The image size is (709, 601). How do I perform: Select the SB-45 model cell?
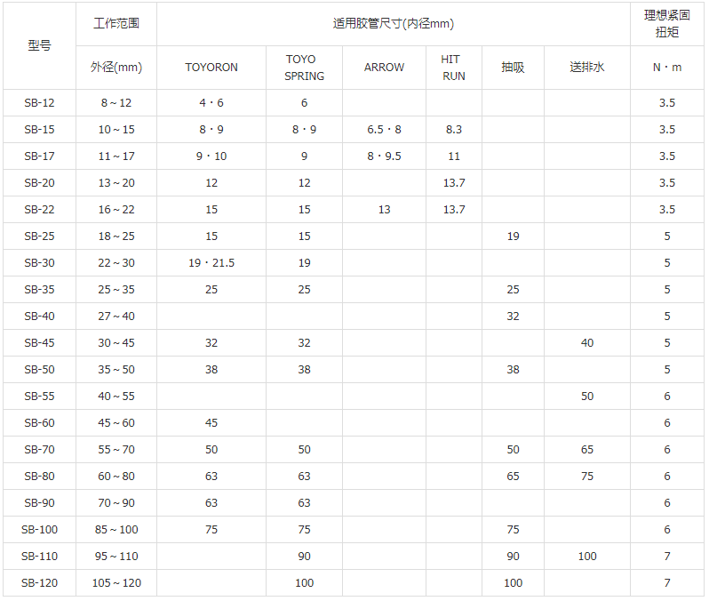[x=39, y=343]
